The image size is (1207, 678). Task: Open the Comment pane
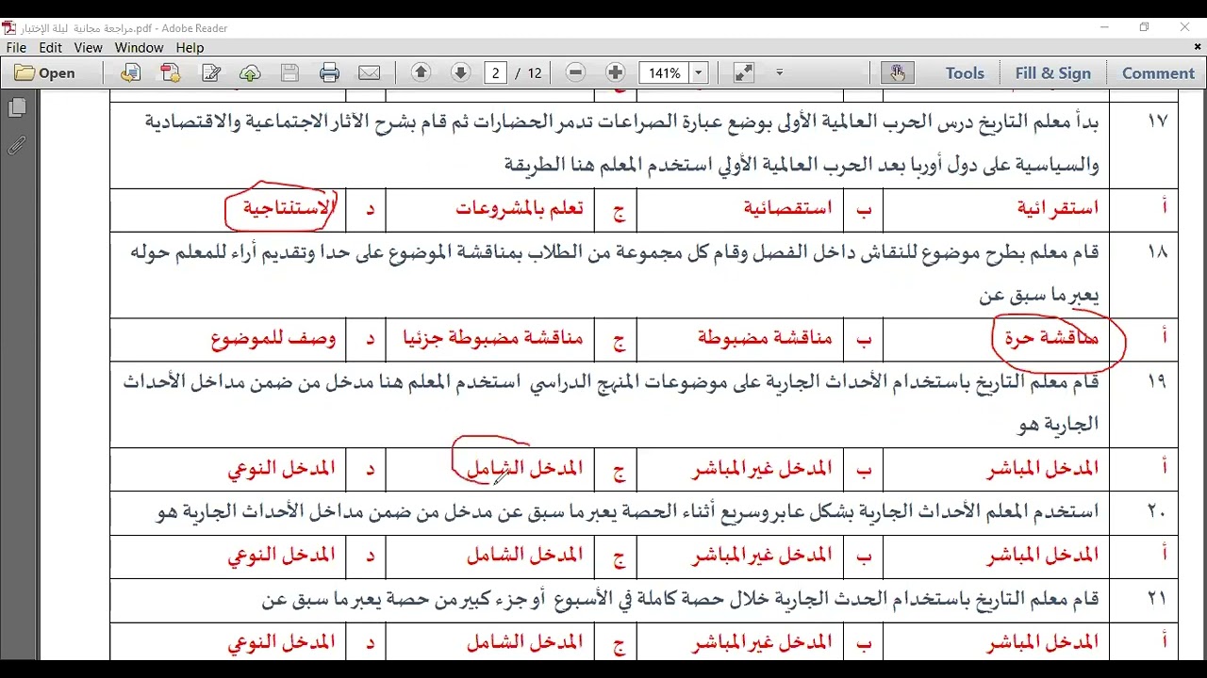click(1158, 73)
